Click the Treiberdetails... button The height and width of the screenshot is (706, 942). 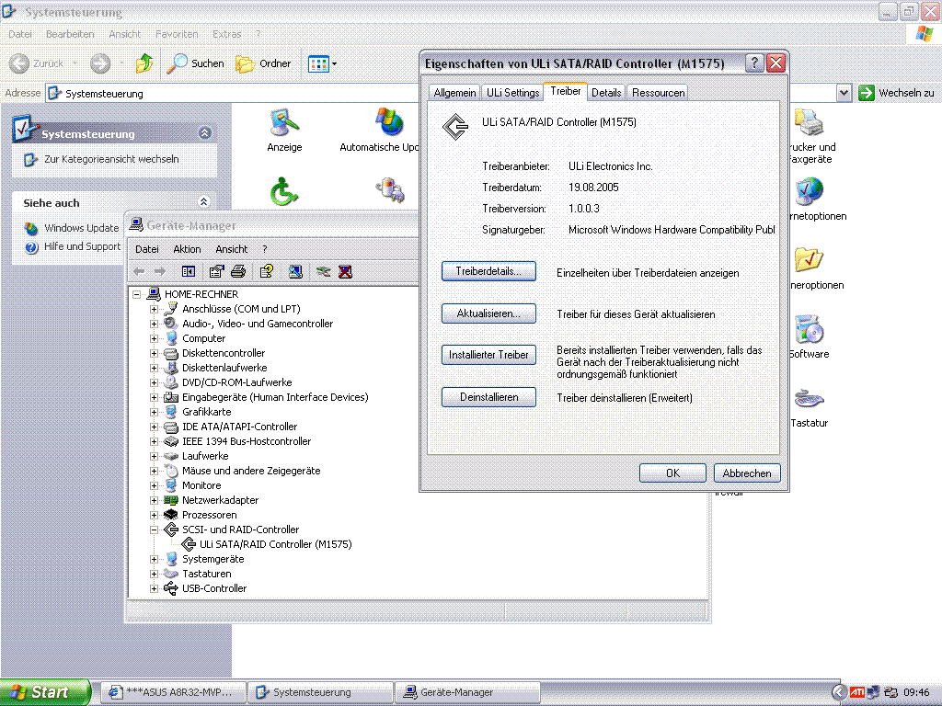point(488,271)
